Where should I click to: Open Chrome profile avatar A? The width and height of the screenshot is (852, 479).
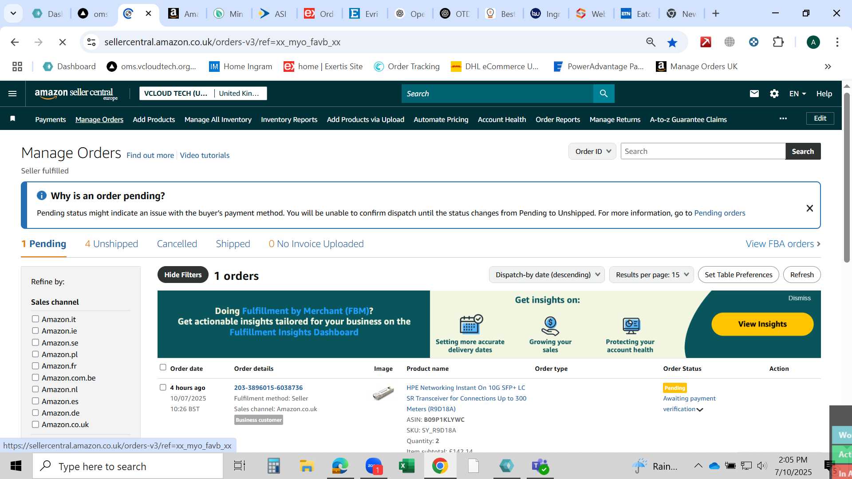coord(813,42)
